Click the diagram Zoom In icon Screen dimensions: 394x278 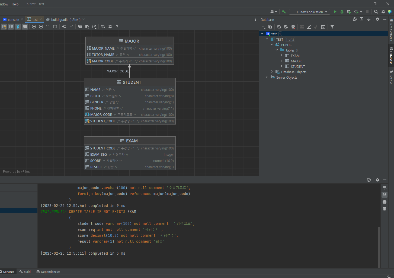(x=34, y=27)
